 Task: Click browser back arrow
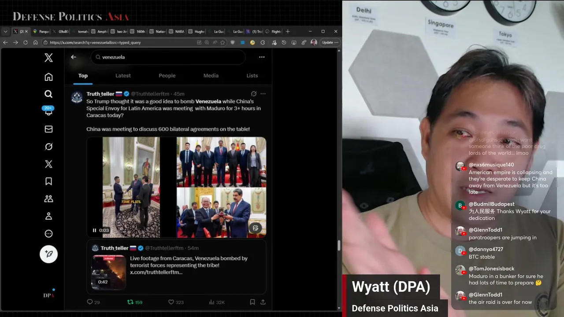(x=5, y=42)
